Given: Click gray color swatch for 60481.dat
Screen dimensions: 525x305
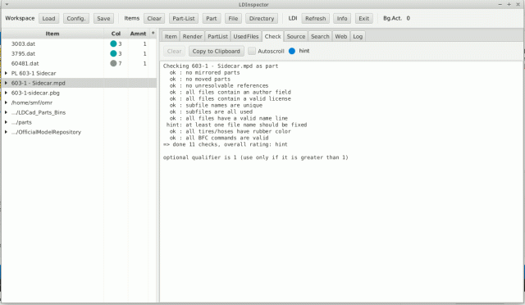Looking at the screenshot, I should 113,63.
